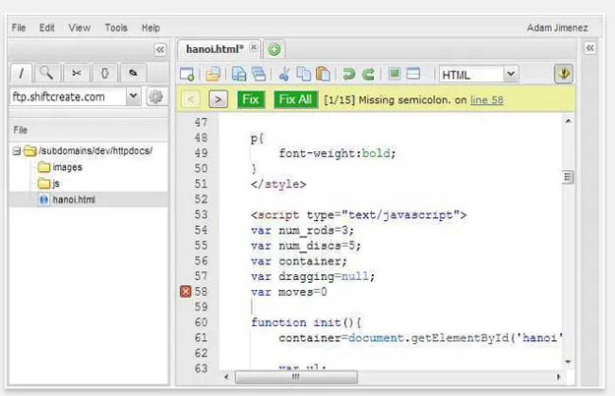The height and width of the screenshot is (396, 615).
Task: Click the split view window icon
Action: 413,74
